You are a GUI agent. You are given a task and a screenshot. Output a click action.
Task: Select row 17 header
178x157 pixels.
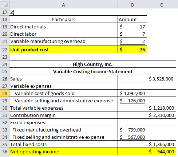click(x=5, y=12)
